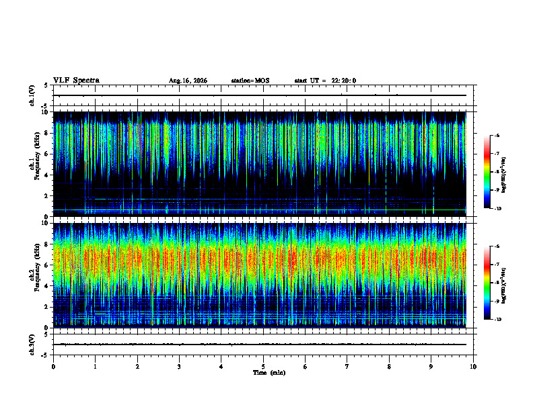
Task: Click the 2 tick label on the ch.2 frequency axis
Action: coord(48,307)
